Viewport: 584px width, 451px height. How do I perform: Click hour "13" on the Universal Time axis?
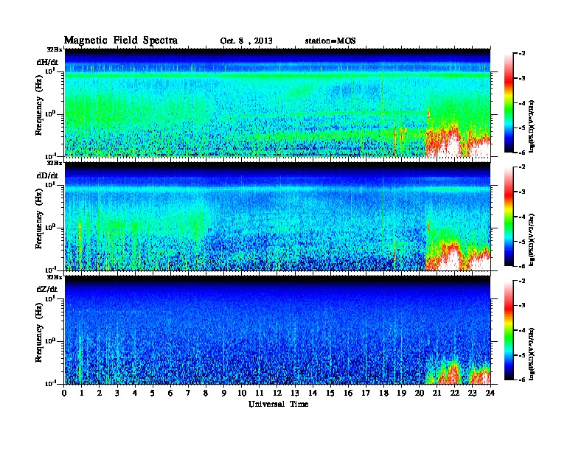coord(295,393)
